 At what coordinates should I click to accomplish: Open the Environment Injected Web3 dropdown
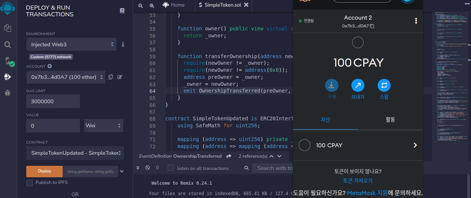click(x=71, y=44)
